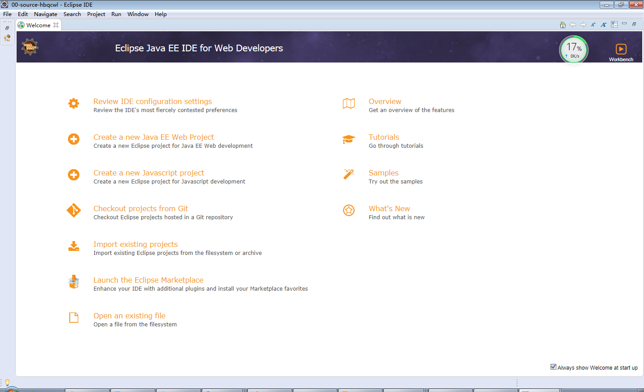This screenshot has height=392, width=644.
Task: Open the Run menu
Action: [116, 14]
